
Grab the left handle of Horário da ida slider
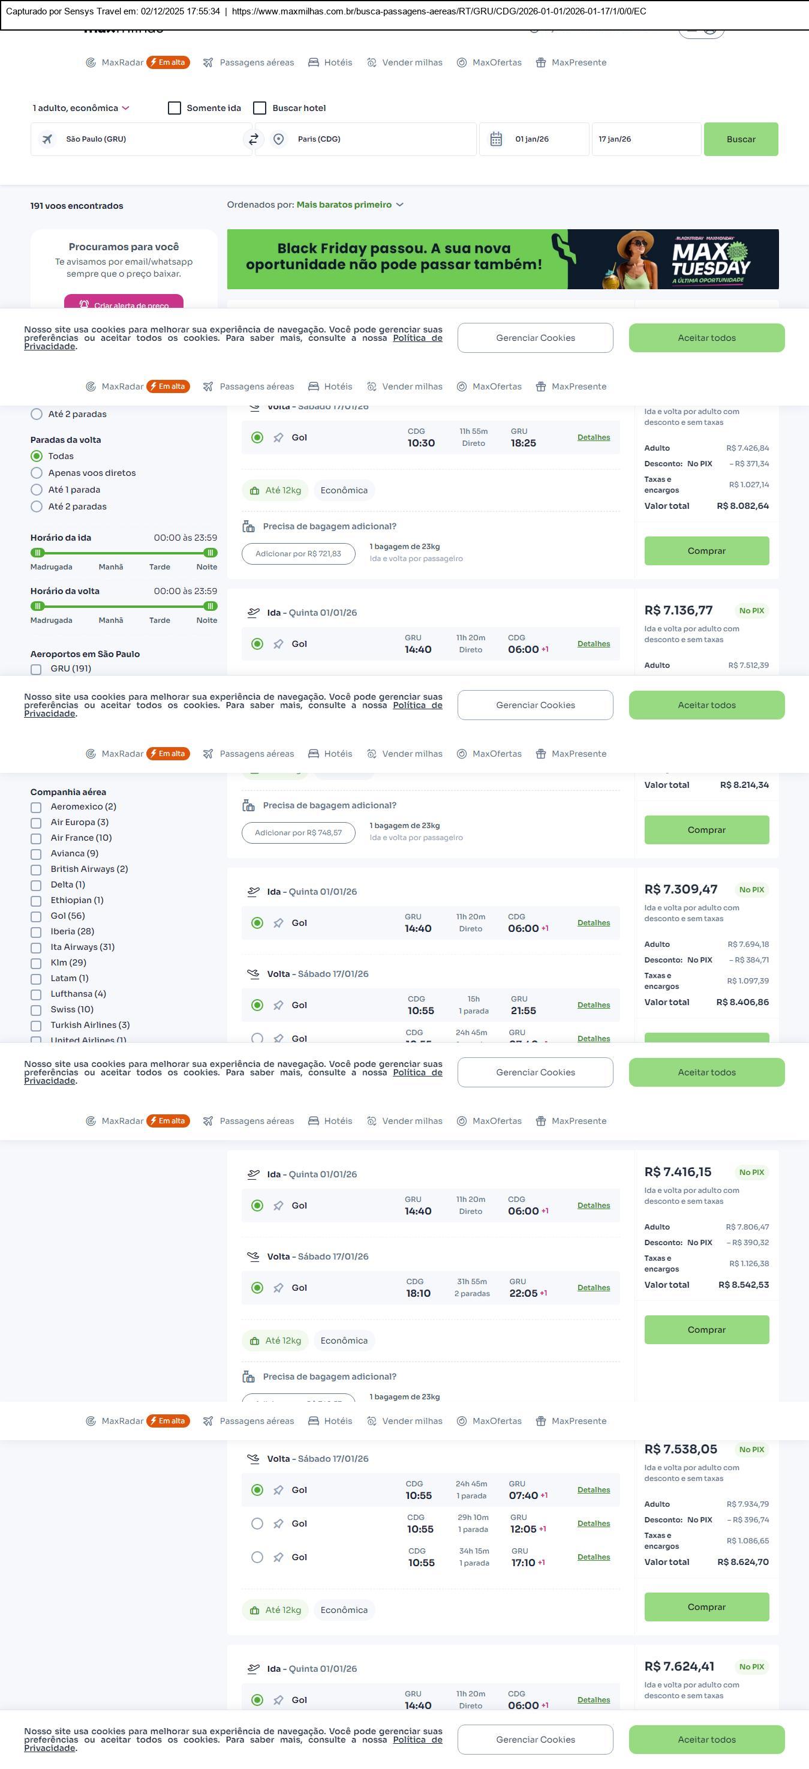tap(38, 552)
